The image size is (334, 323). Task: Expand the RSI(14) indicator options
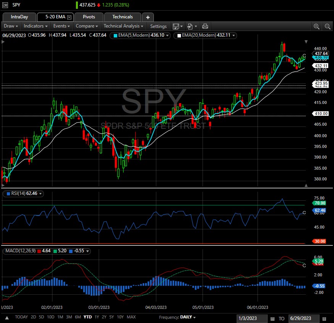tap(40, 194)
